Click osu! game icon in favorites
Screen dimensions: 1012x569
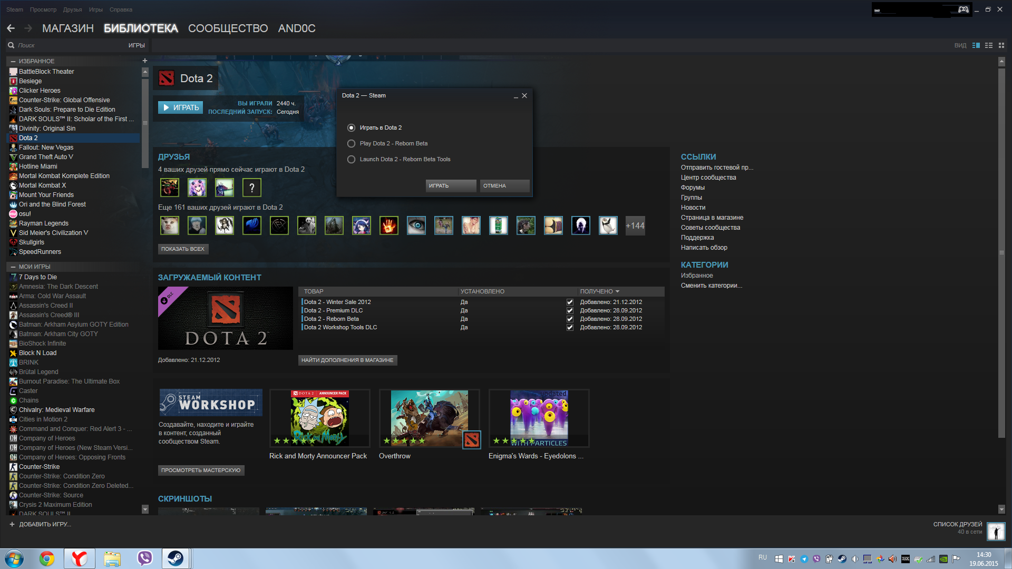click(13, 214)
